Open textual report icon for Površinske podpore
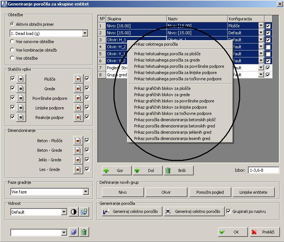The width and height of the screenshot is (284, 242). tap(21, 98)
